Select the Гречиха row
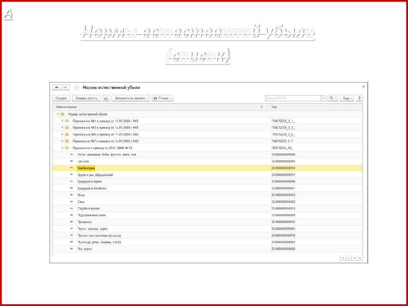408x306 pixels. click(207, 161)
